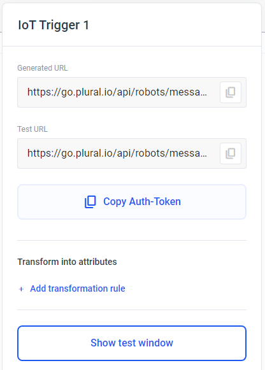Click the Auth-Token words in the copy button
Screen dimensions: 265x370
click(155, 201)
